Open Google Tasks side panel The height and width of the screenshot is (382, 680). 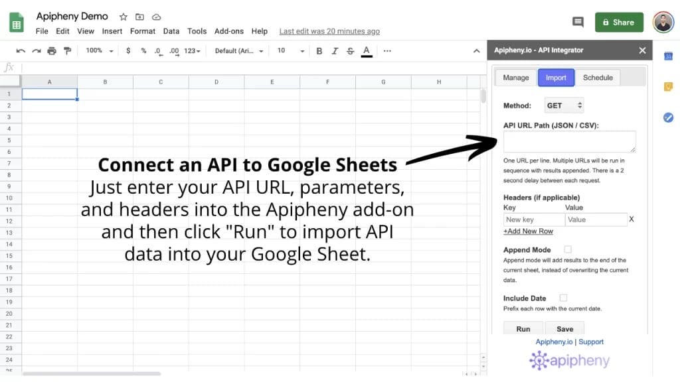click(668, 117)
